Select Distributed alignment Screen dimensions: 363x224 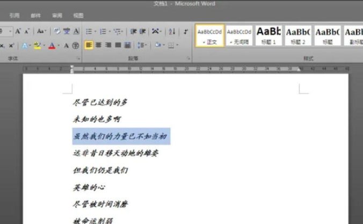(128, 45)
